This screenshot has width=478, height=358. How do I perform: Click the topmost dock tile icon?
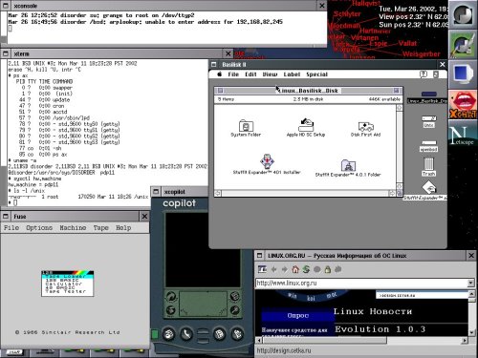(463, 14)
